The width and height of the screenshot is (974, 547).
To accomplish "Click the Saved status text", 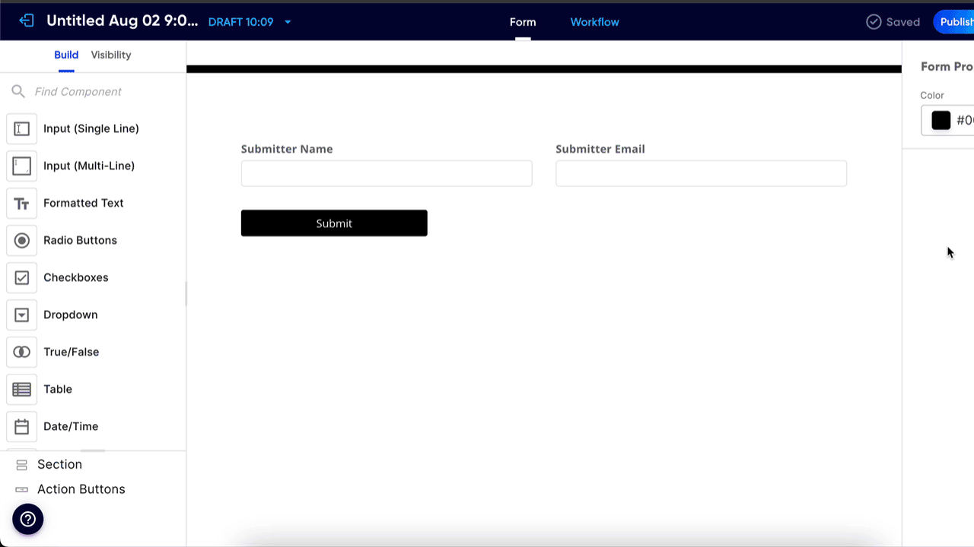I will click(x=903, y=22).
